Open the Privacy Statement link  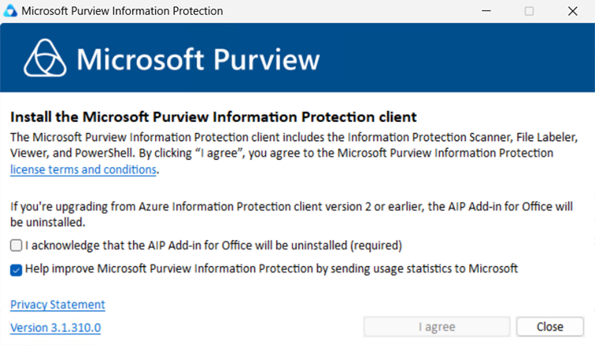point(58,305)
